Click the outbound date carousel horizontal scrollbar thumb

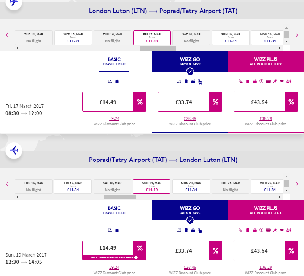(x=158, y=48)
